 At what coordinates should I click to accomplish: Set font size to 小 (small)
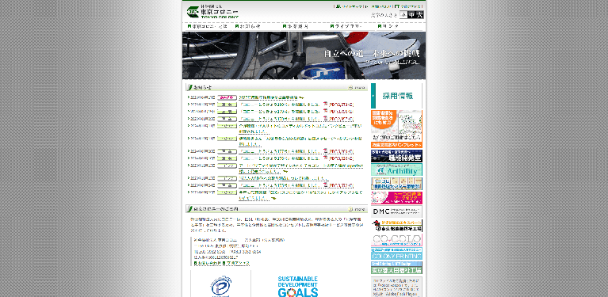click(403, 15)
